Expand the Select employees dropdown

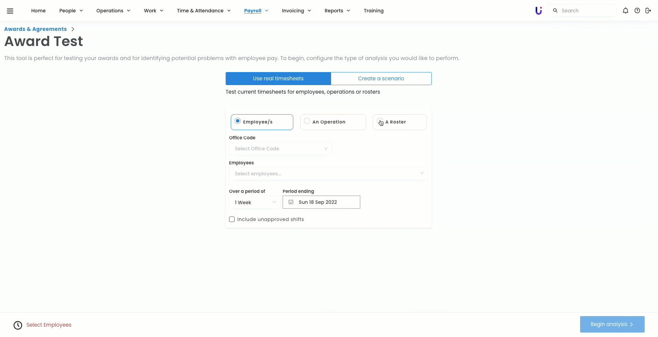coord(328,174)
